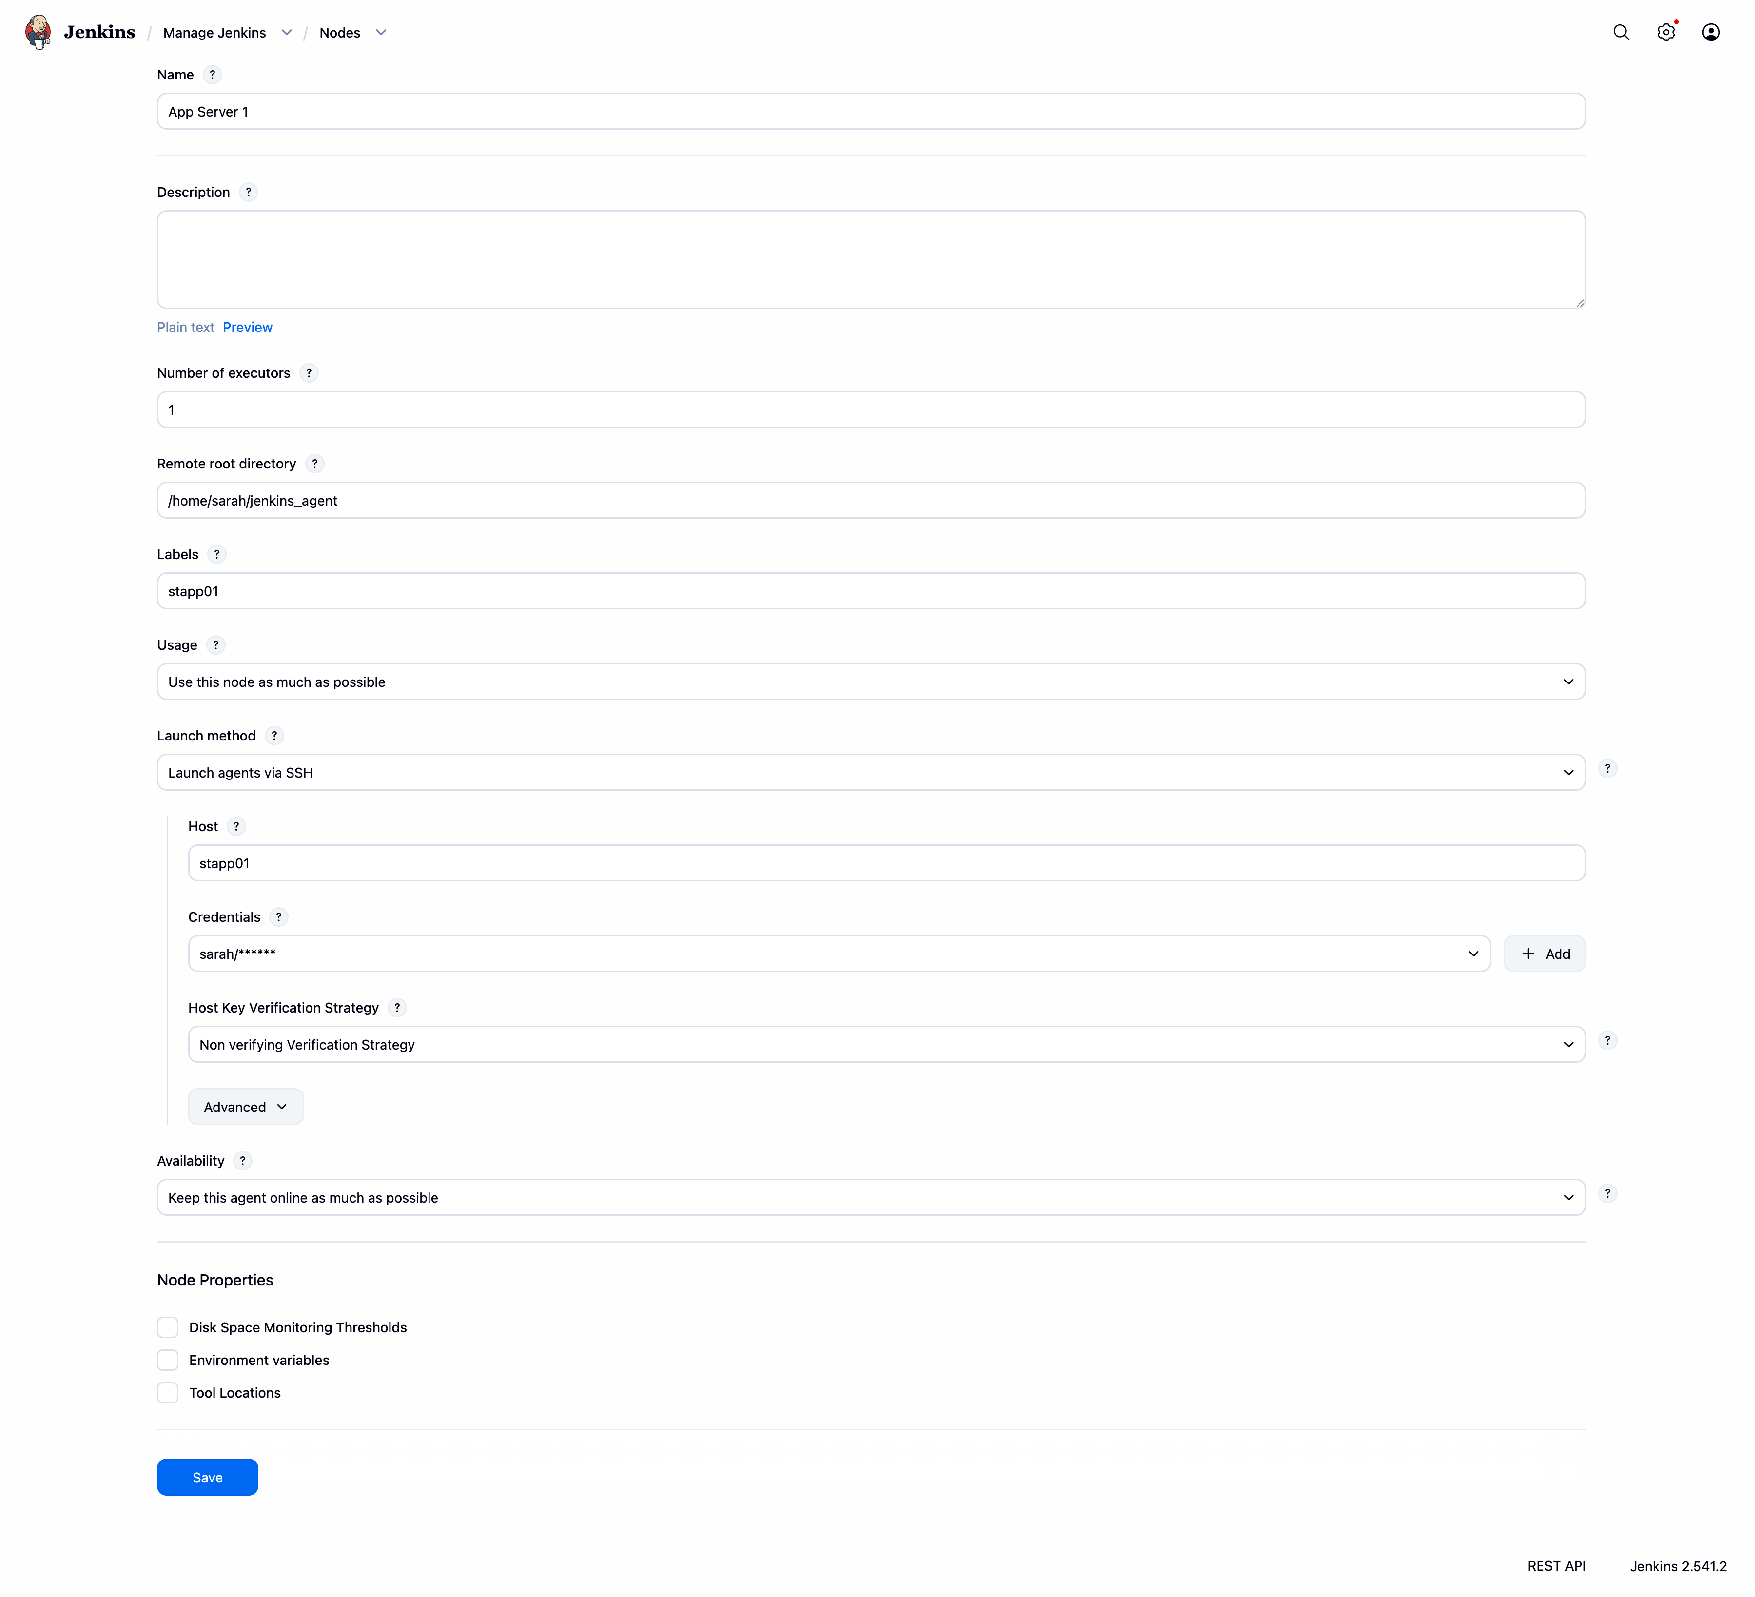Click the Jenkins home title

(99, 32)
